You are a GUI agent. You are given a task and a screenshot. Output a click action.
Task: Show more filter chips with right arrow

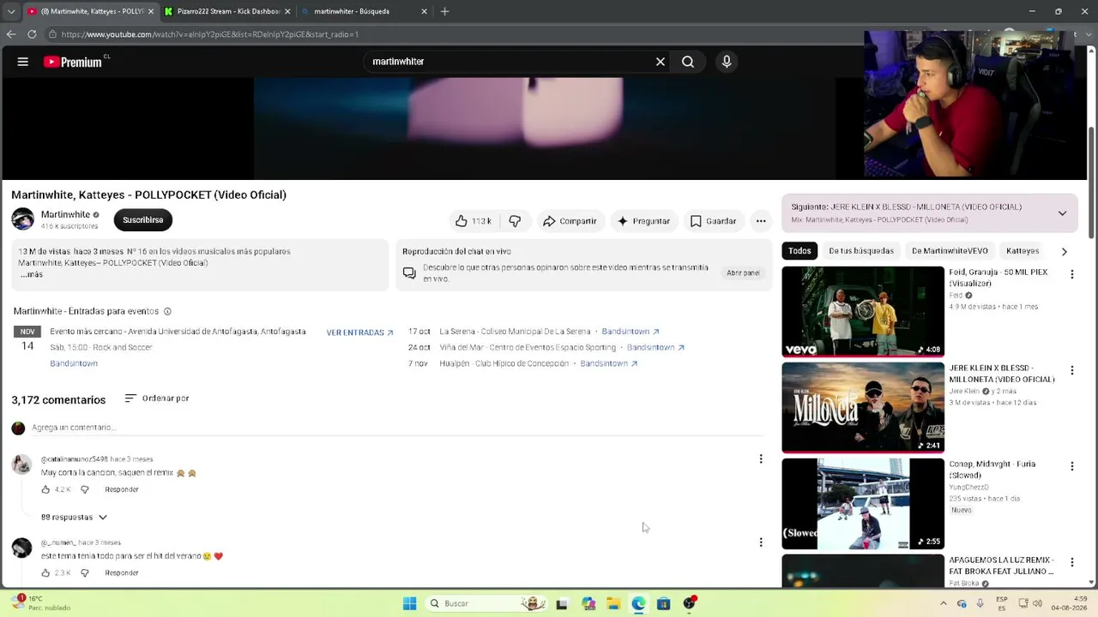pos(1064,251)
